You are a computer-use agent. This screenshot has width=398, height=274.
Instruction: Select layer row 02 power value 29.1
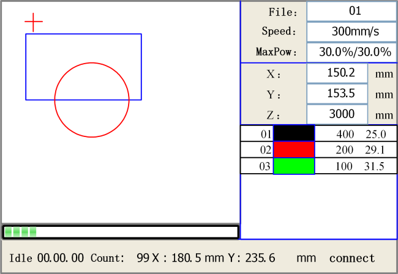[375, 150]
